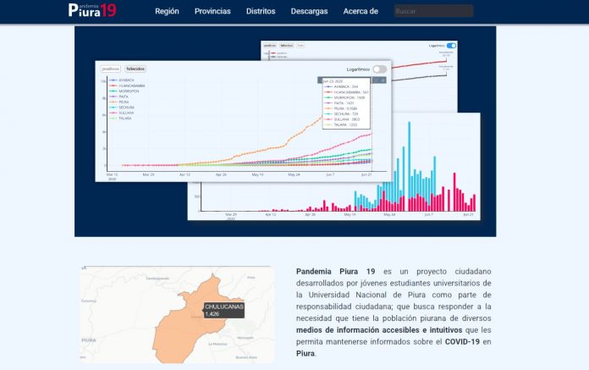Image resolution: width=589 pixels, height=370 pixels.
Task: Toggle Logarítmico switch on the line chart
Action: coord(379,69)
